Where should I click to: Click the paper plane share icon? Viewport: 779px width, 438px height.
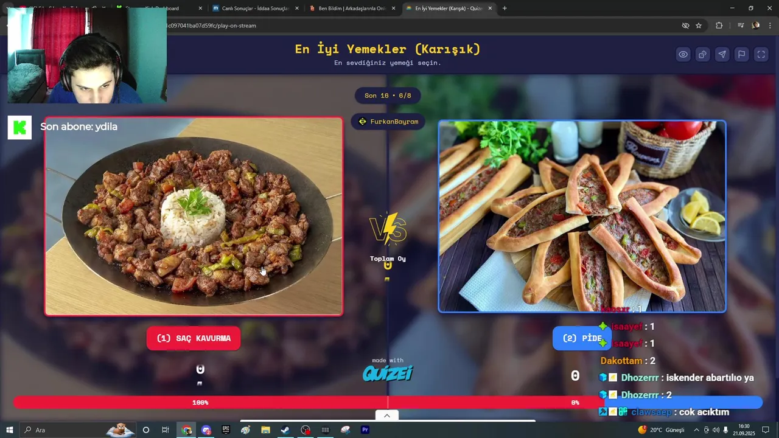722,55
